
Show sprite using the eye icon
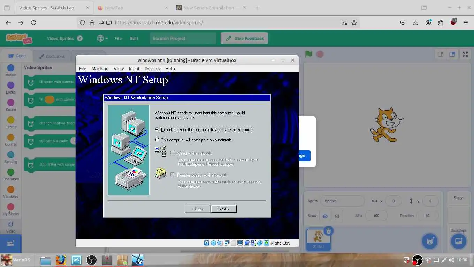coord(325,216)
